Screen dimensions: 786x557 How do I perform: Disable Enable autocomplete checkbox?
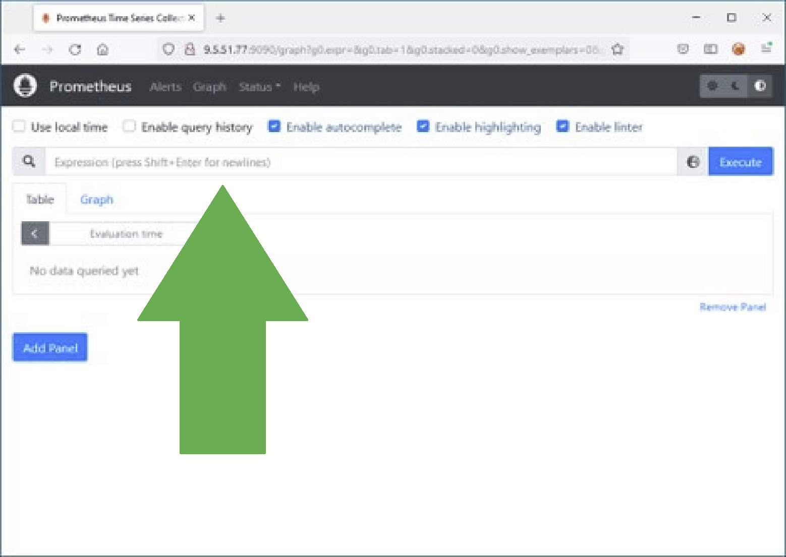point(274,126)
